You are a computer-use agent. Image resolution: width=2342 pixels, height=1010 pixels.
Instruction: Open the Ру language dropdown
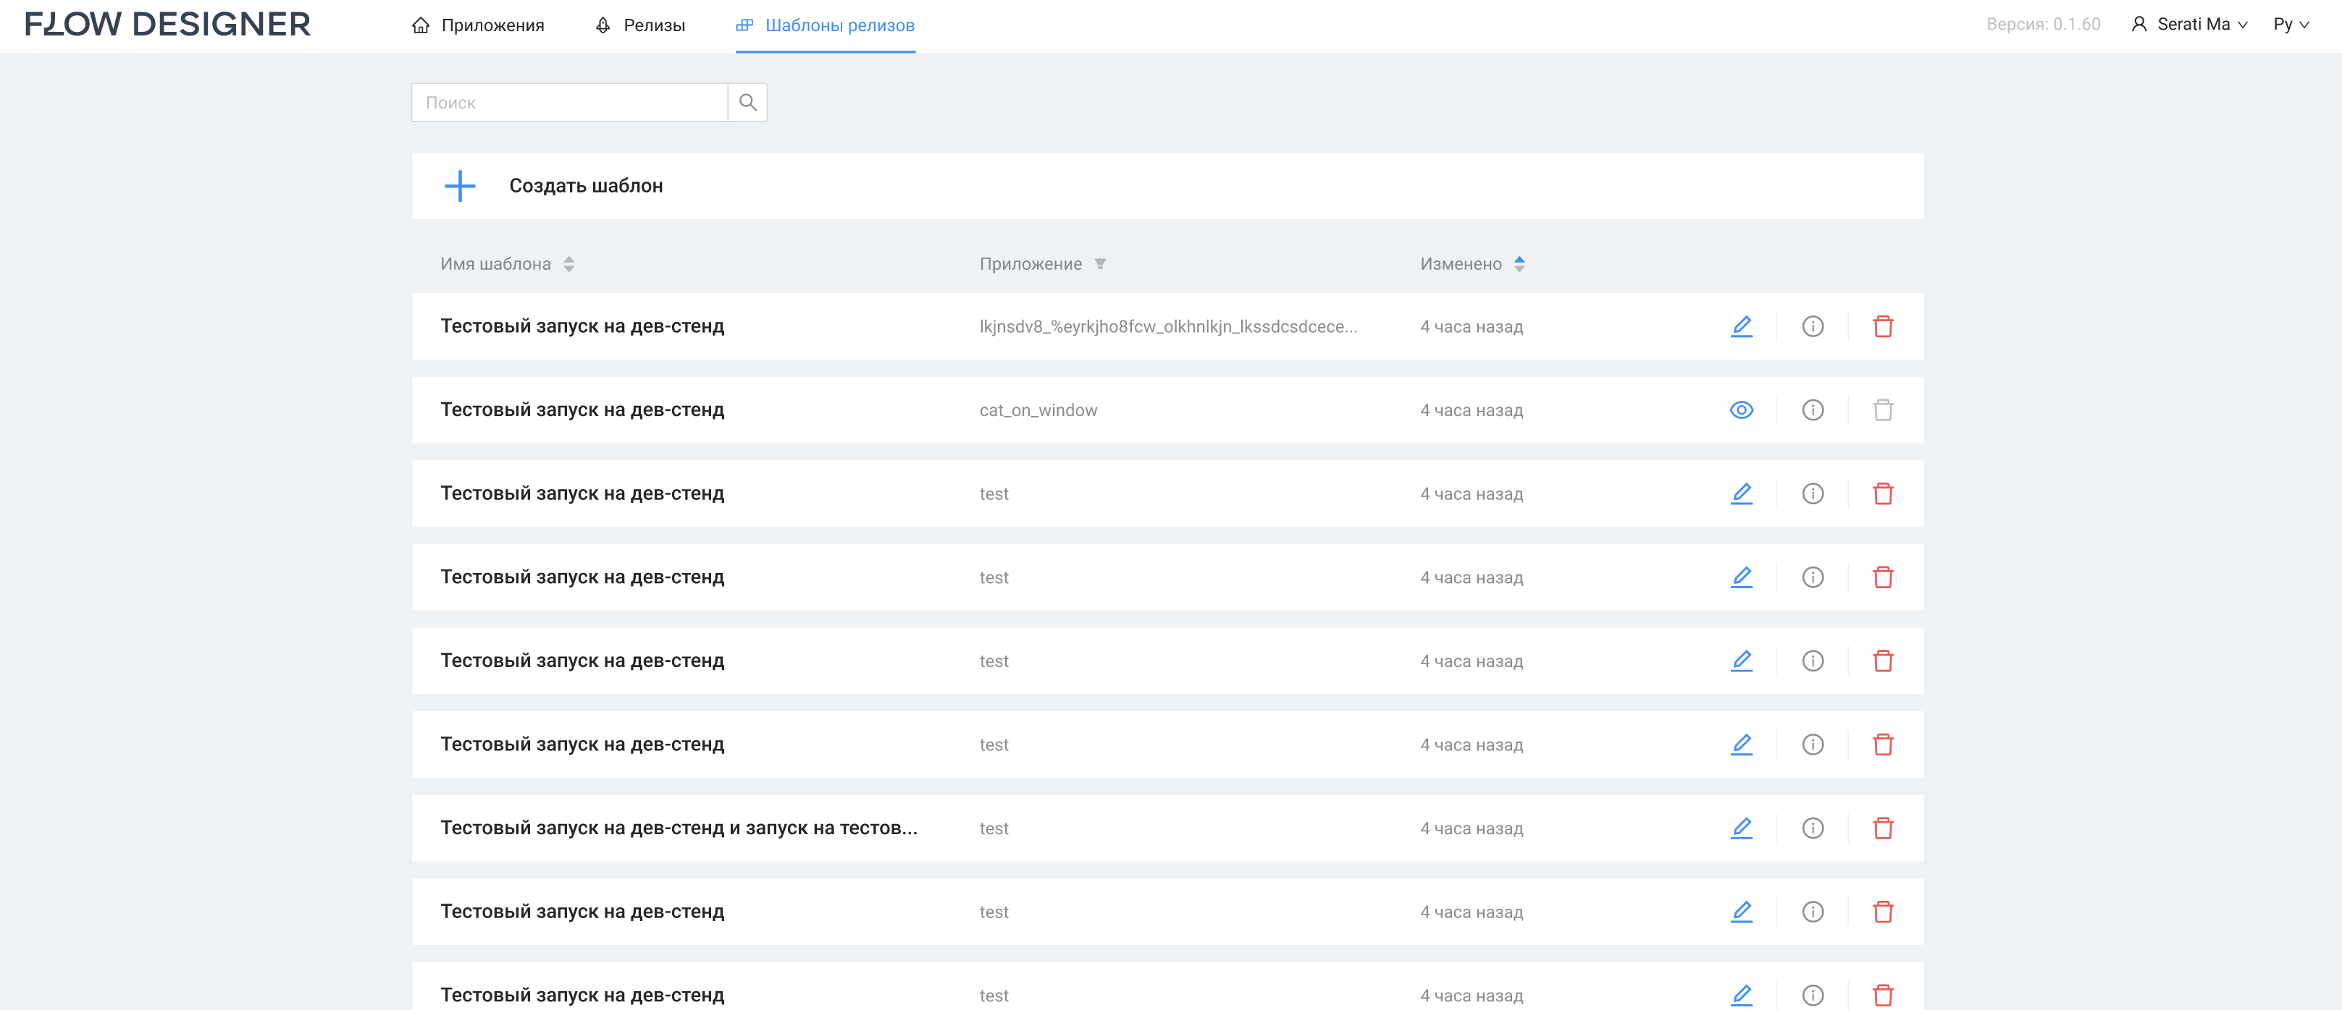point(2290,25)
